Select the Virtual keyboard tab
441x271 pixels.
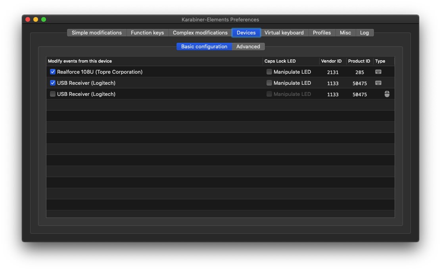click(x=284, y=33)
